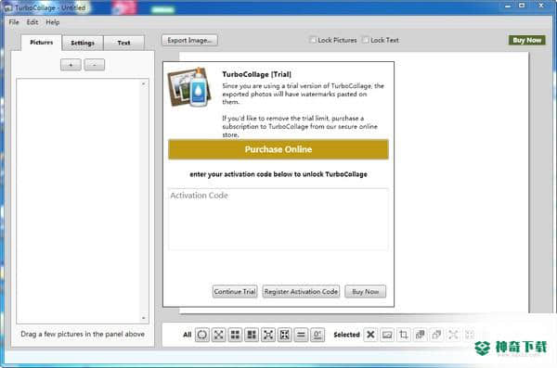This screenshot has width=557, height=368.
Task: Click the equalize sizes icon
Action: coord(301,335)
